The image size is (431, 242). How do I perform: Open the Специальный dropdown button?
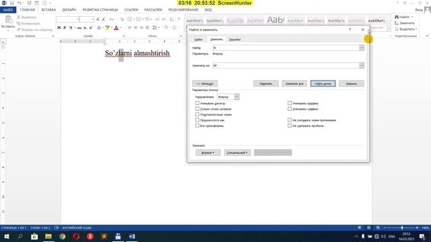click(237, 153)
